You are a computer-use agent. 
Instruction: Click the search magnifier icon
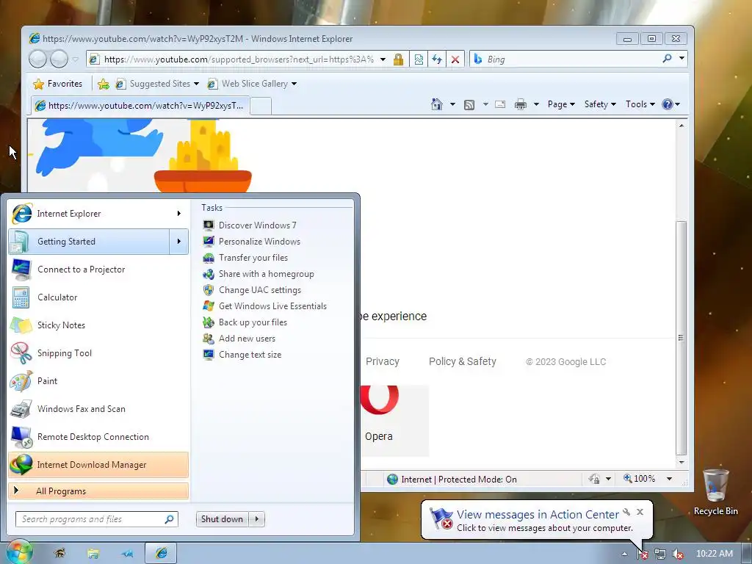667,59
